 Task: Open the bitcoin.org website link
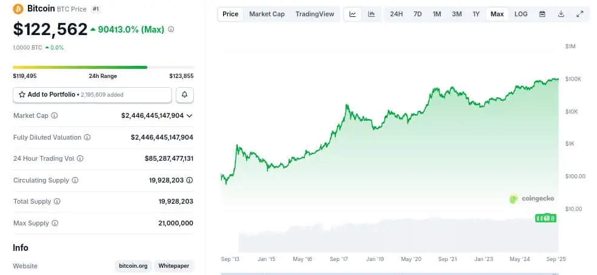pyautogui.click(x=133, y=266)
